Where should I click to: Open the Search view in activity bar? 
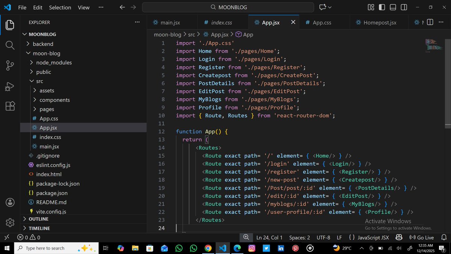pyautogui.click(x=10, y=46)
